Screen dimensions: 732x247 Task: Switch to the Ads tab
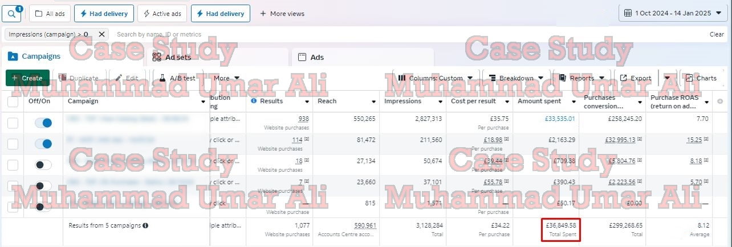click(x=317, y=57)
